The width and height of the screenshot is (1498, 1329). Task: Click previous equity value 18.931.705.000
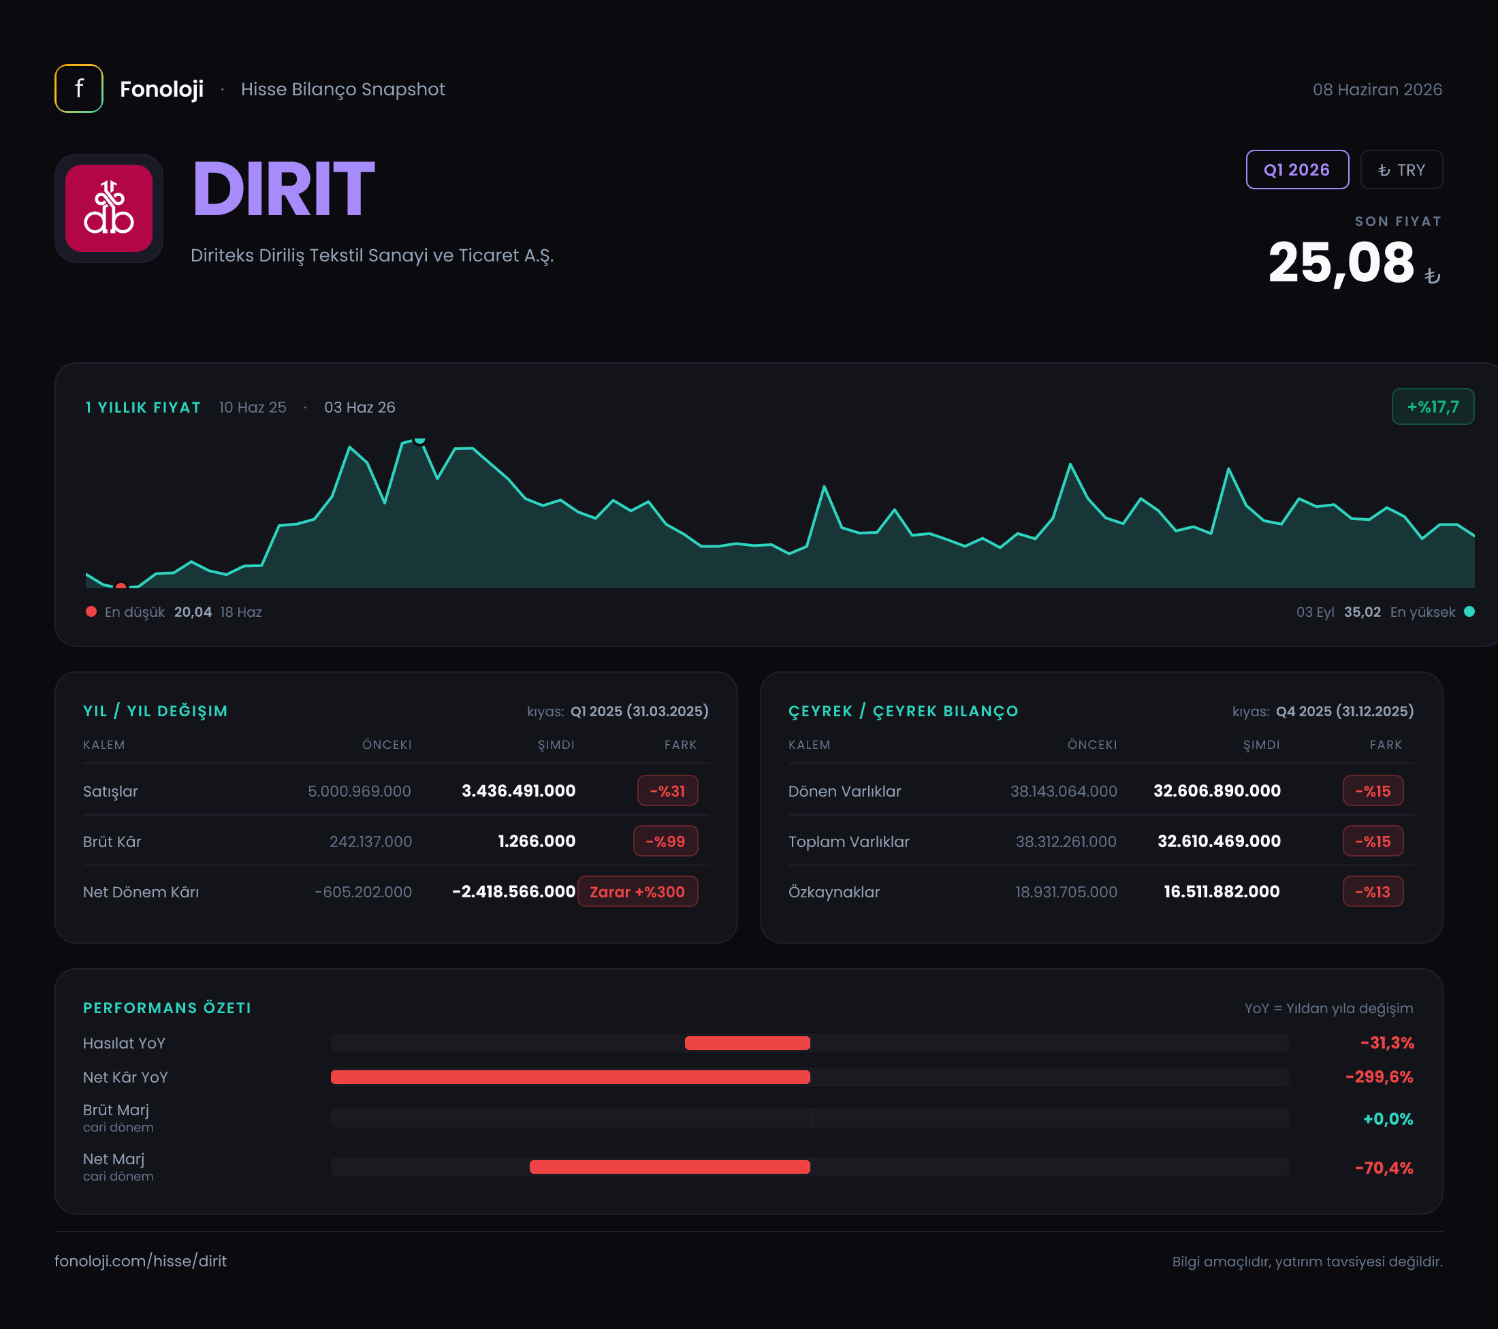1066,893
